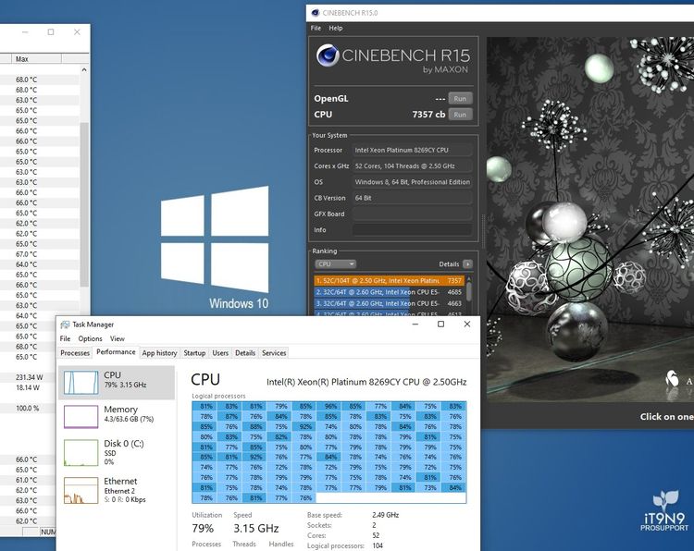Click the Task Manager title bar icon

coord(65,324)
